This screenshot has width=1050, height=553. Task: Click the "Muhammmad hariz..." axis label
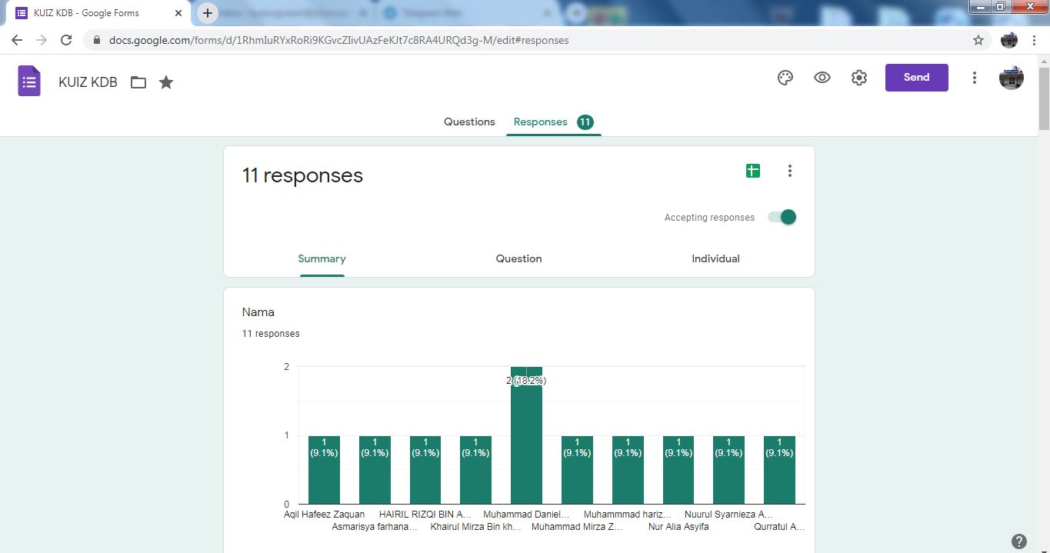pyautogui.click(x=628, y=514)
